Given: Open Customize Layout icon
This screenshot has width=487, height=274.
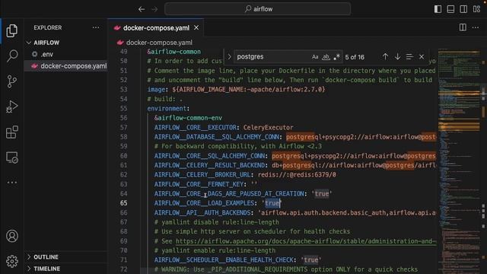Looking at the screenshot, I should coord(476,9).
